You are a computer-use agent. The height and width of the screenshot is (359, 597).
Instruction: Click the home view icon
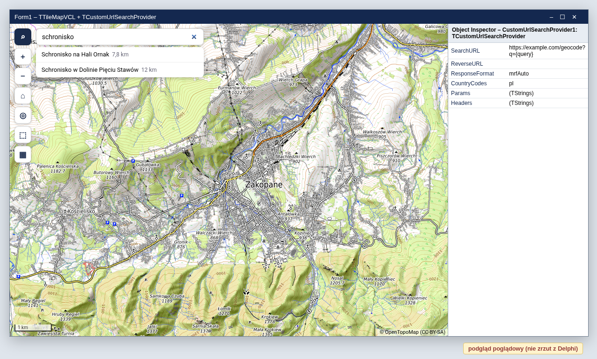(x=23, y=96)
